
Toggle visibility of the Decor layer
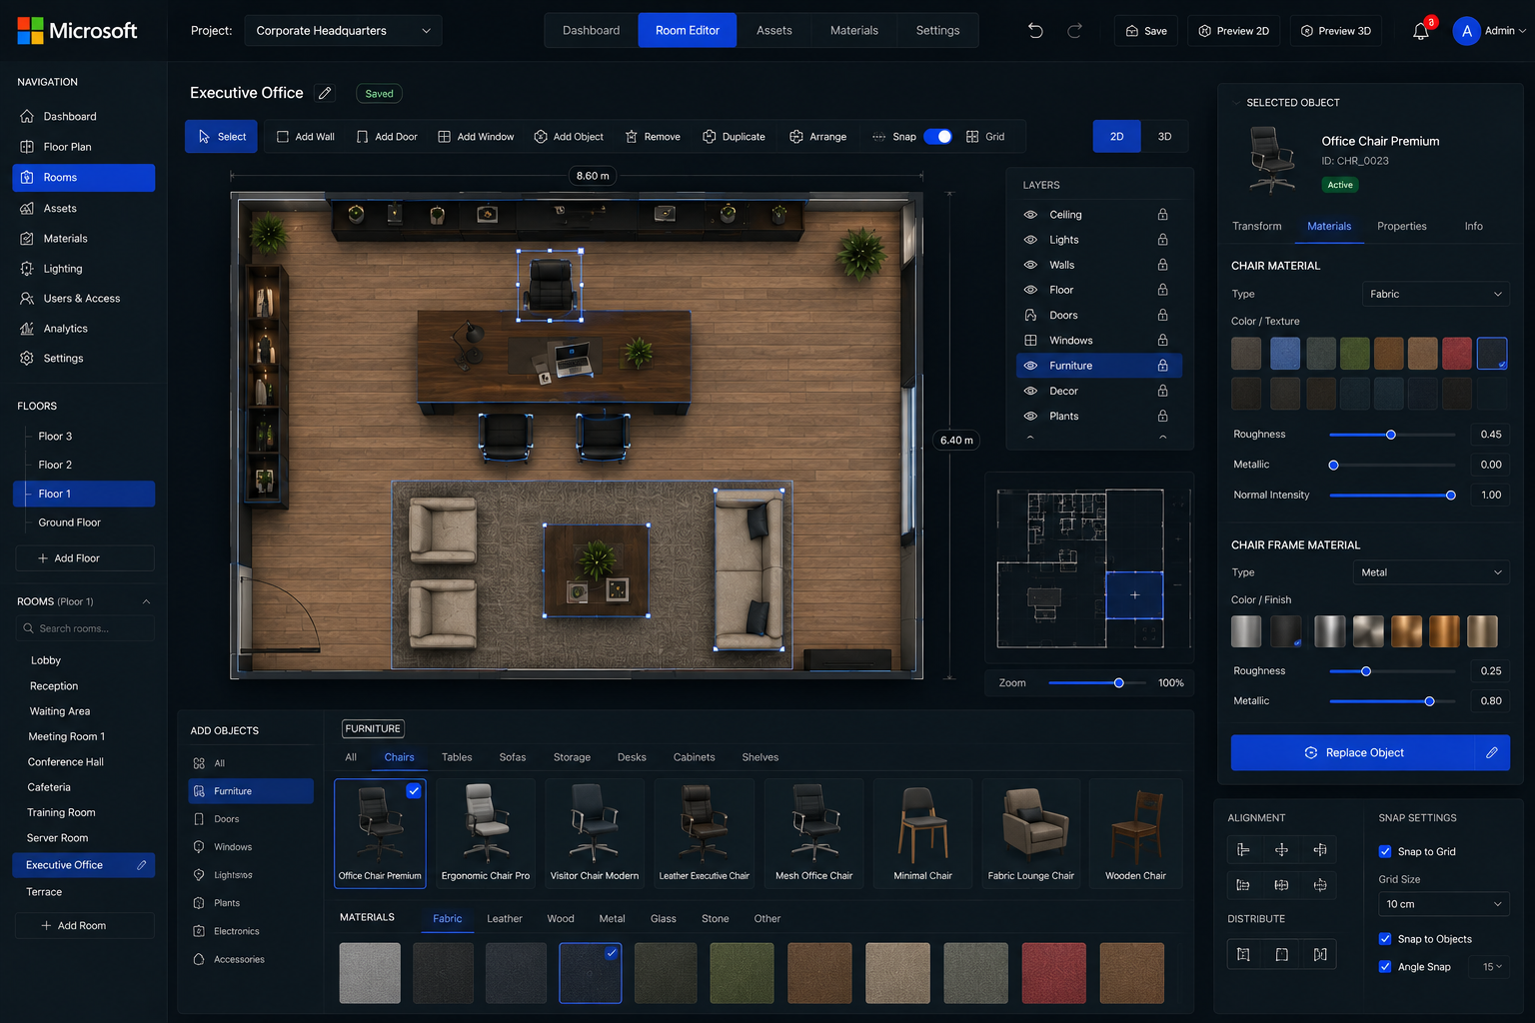coord(1030,392)
